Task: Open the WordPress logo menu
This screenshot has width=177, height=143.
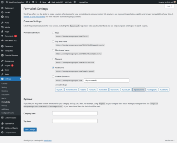Action: (x=2, y=2)
